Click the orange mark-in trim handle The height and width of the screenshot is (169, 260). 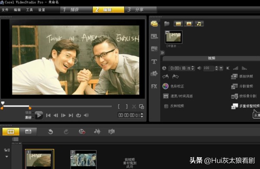(2, 108)
